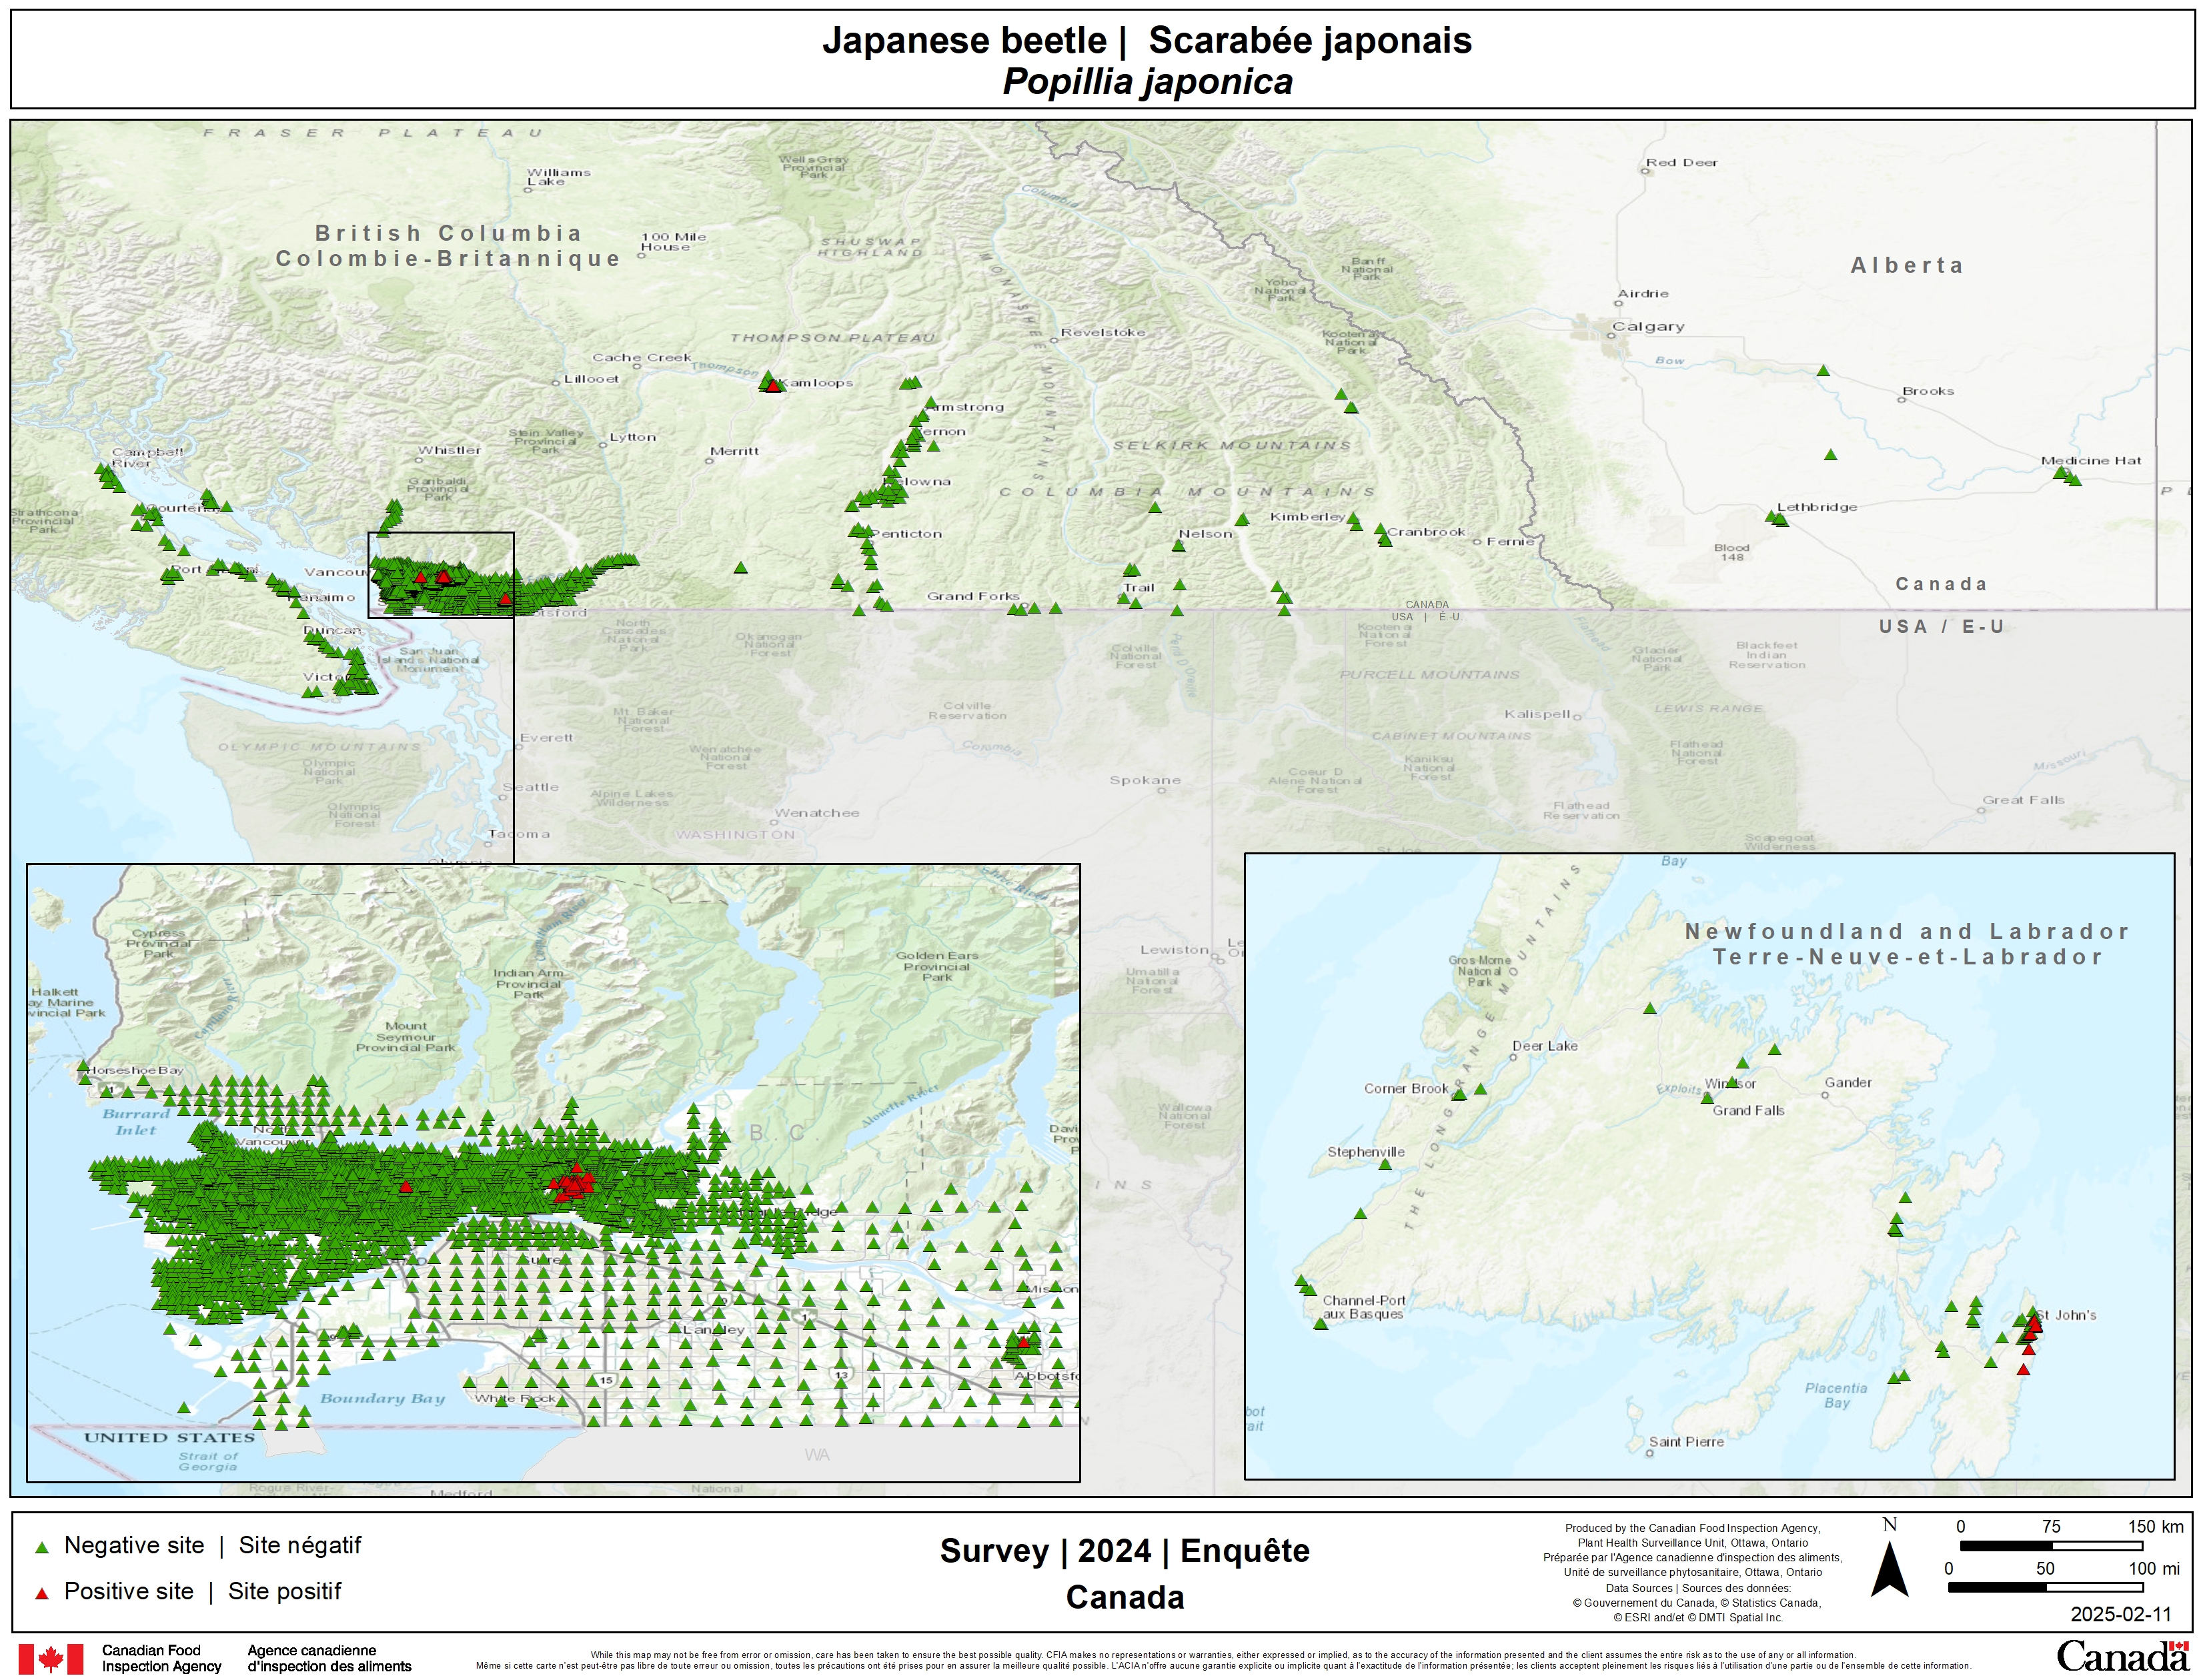The image size is (2205, 1680).
Task: Click the 'Corner Brook' label
Action: (1406, 1089)
